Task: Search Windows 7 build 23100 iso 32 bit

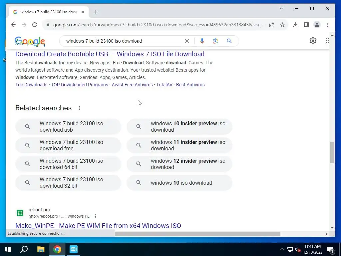Action: click(68, 183)
